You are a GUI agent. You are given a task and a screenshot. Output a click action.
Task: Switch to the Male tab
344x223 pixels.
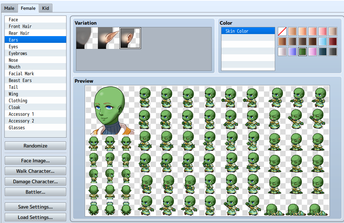pos(9,8)
